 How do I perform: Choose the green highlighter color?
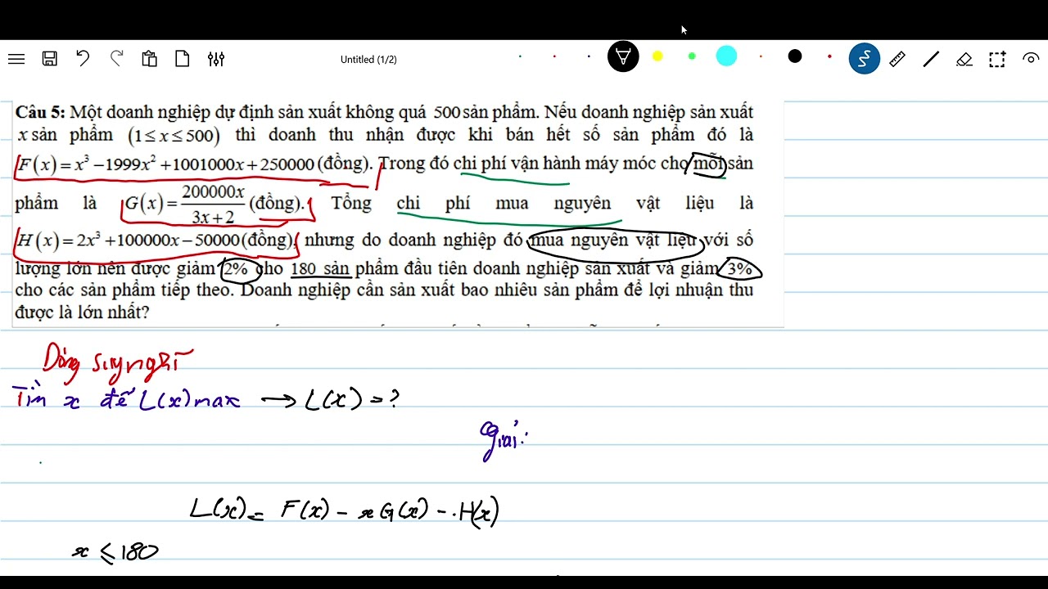692,56
